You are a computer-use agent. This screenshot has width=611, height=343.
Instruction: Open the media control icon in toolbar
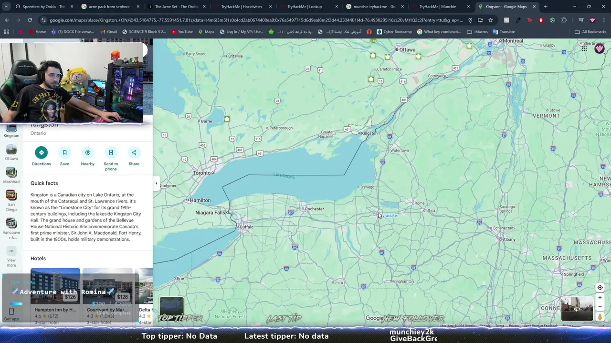click(581, 20)
